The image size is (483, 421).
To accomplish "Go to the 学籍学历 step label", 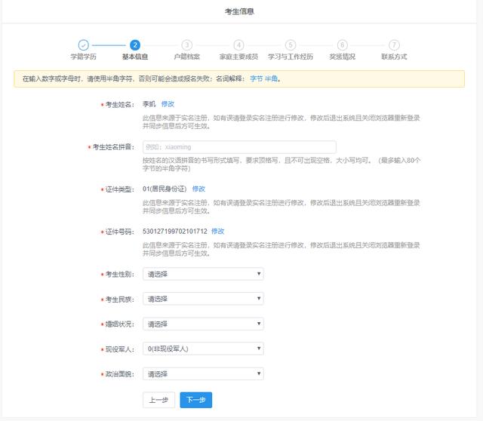I will (83, 57).
